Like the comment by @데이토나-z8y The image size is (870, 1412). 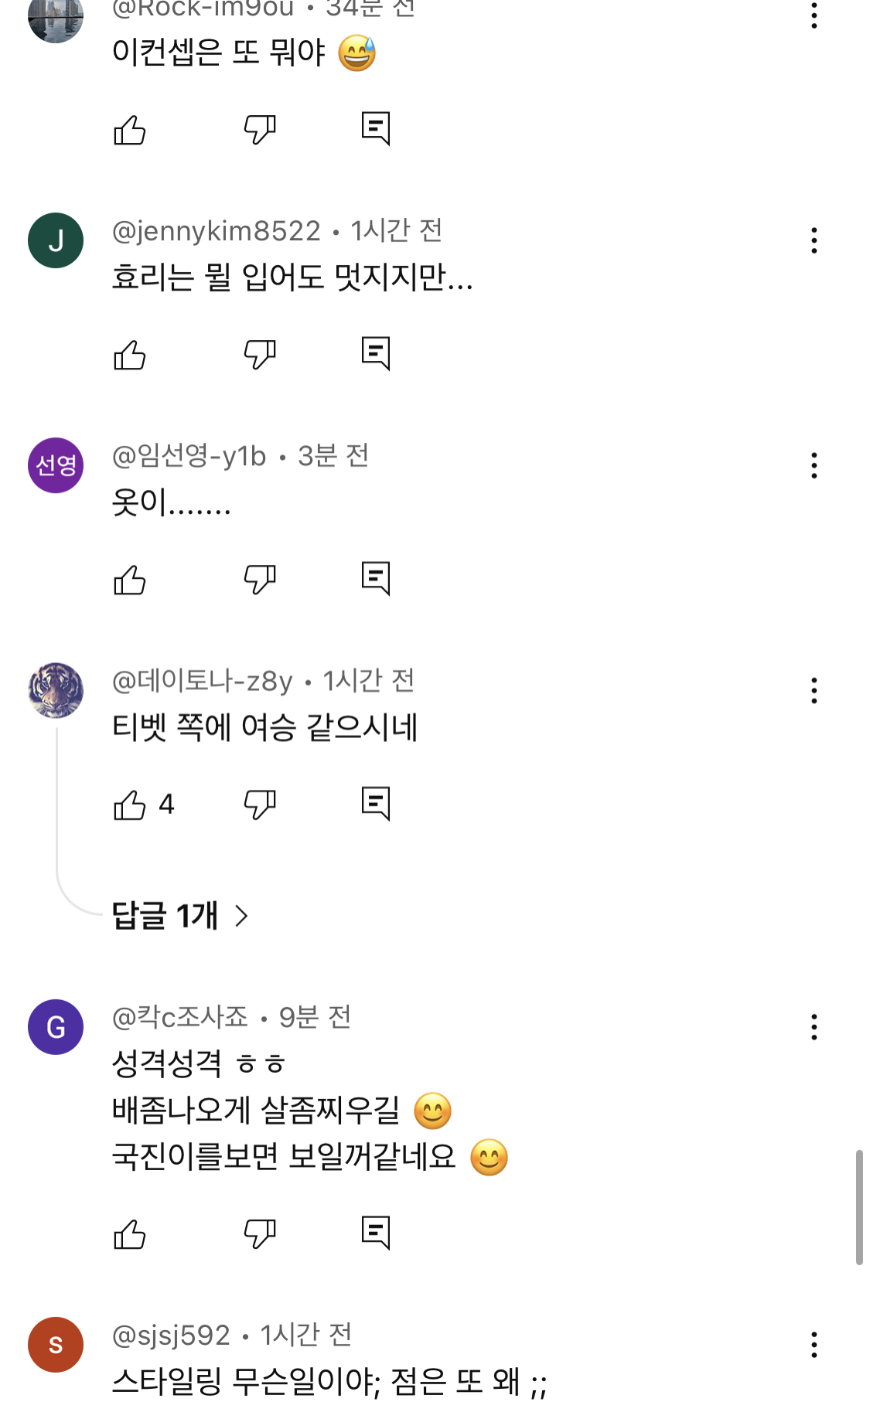(130, 805)
